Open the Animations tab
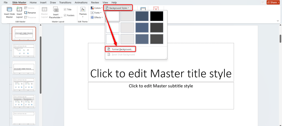Viewport: 282px width, 126px height. click(x=81, y=2)
